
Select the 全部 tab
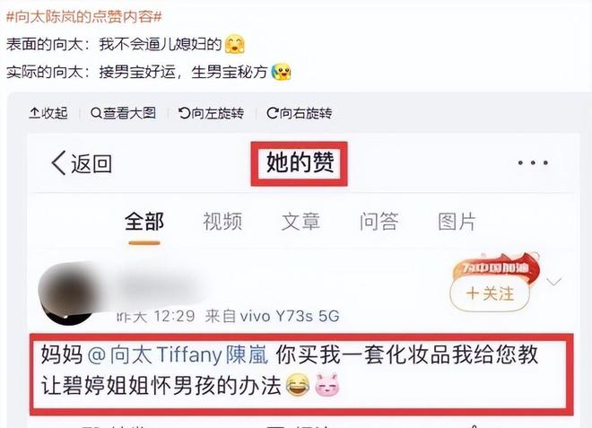144,222
